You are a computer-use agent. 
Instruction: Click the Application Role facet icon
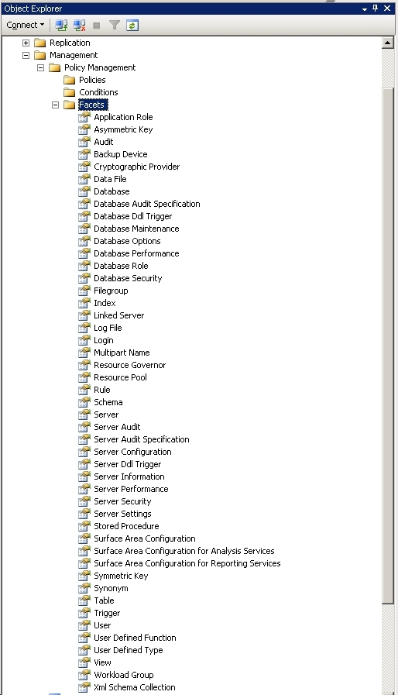(x=84, y=117)
